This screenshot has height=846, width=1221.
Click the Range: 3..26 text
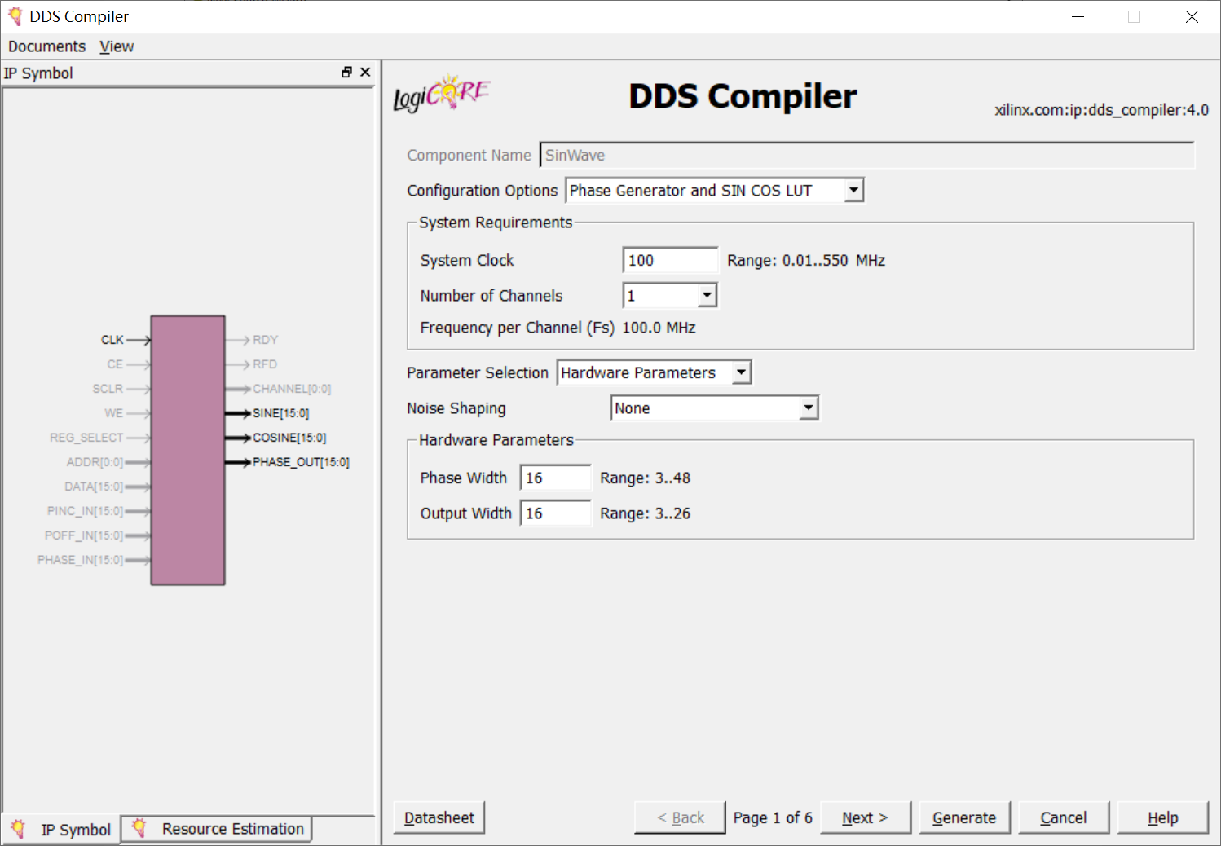pyautogui.click(x=645, y=513)
